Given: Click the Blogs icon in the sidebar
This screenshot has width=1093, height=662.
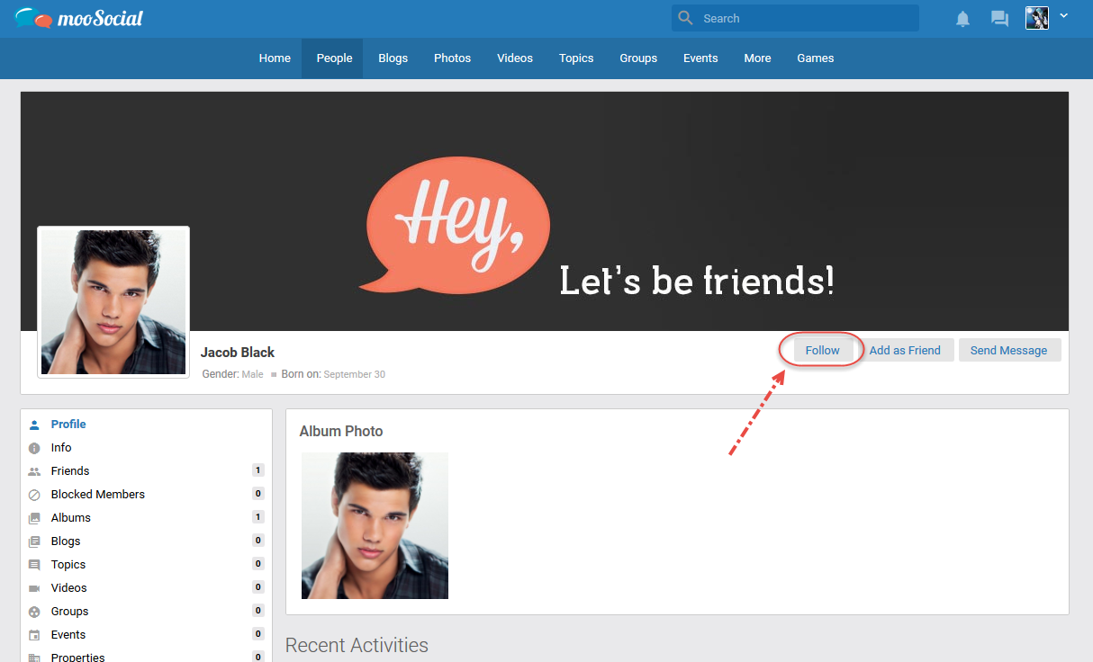Looking at the screenshot, I should point(34,541).
